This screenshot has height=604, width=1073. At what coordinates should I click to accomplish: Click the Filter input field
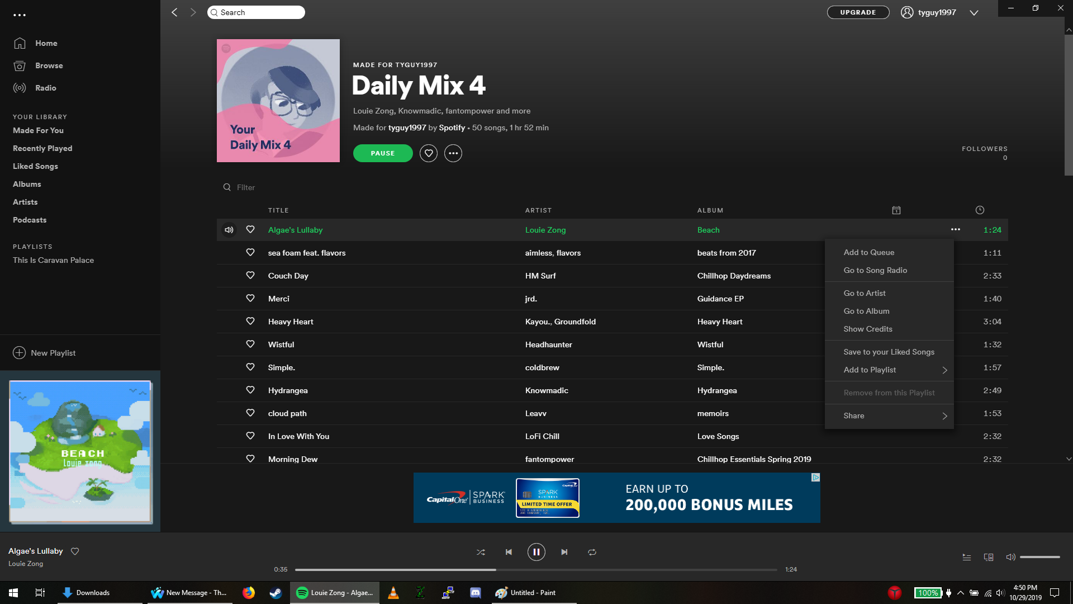pyautogui.click(x=257, y=187)
